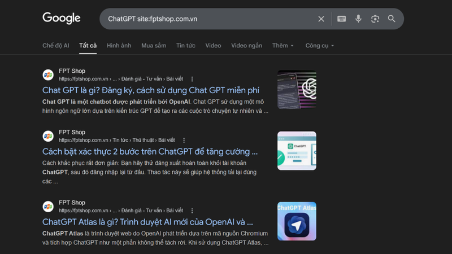This screenshot has height=254, width=452.
Task: Select the Tất cả tab
Action: pyautogui.click(x=88, y=46)
